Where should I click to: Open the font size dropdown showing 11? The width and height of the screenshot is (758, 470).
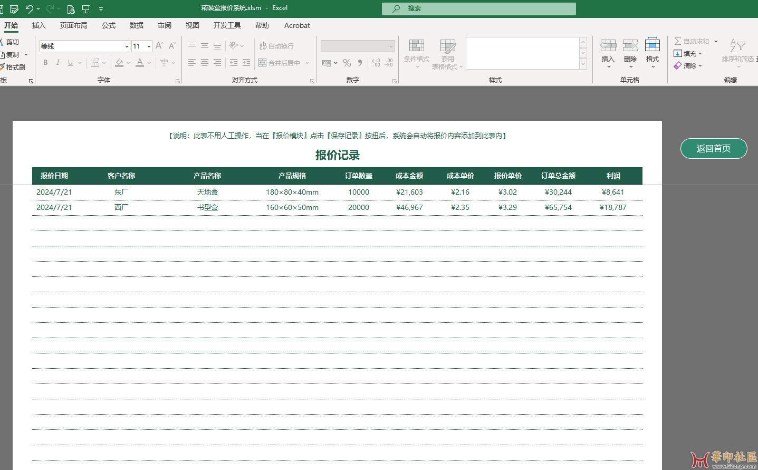point(142,46)
